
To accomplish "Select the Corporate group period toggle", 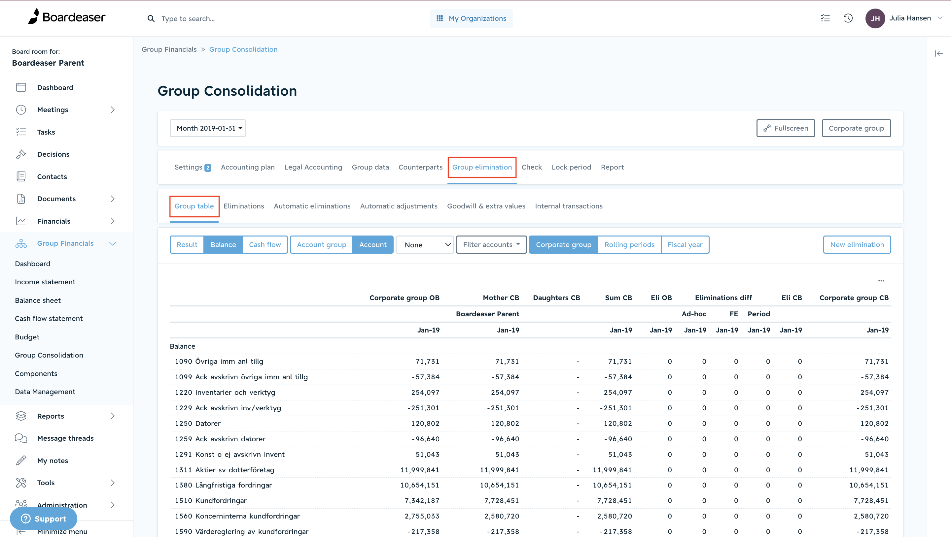I will [563, 244].
